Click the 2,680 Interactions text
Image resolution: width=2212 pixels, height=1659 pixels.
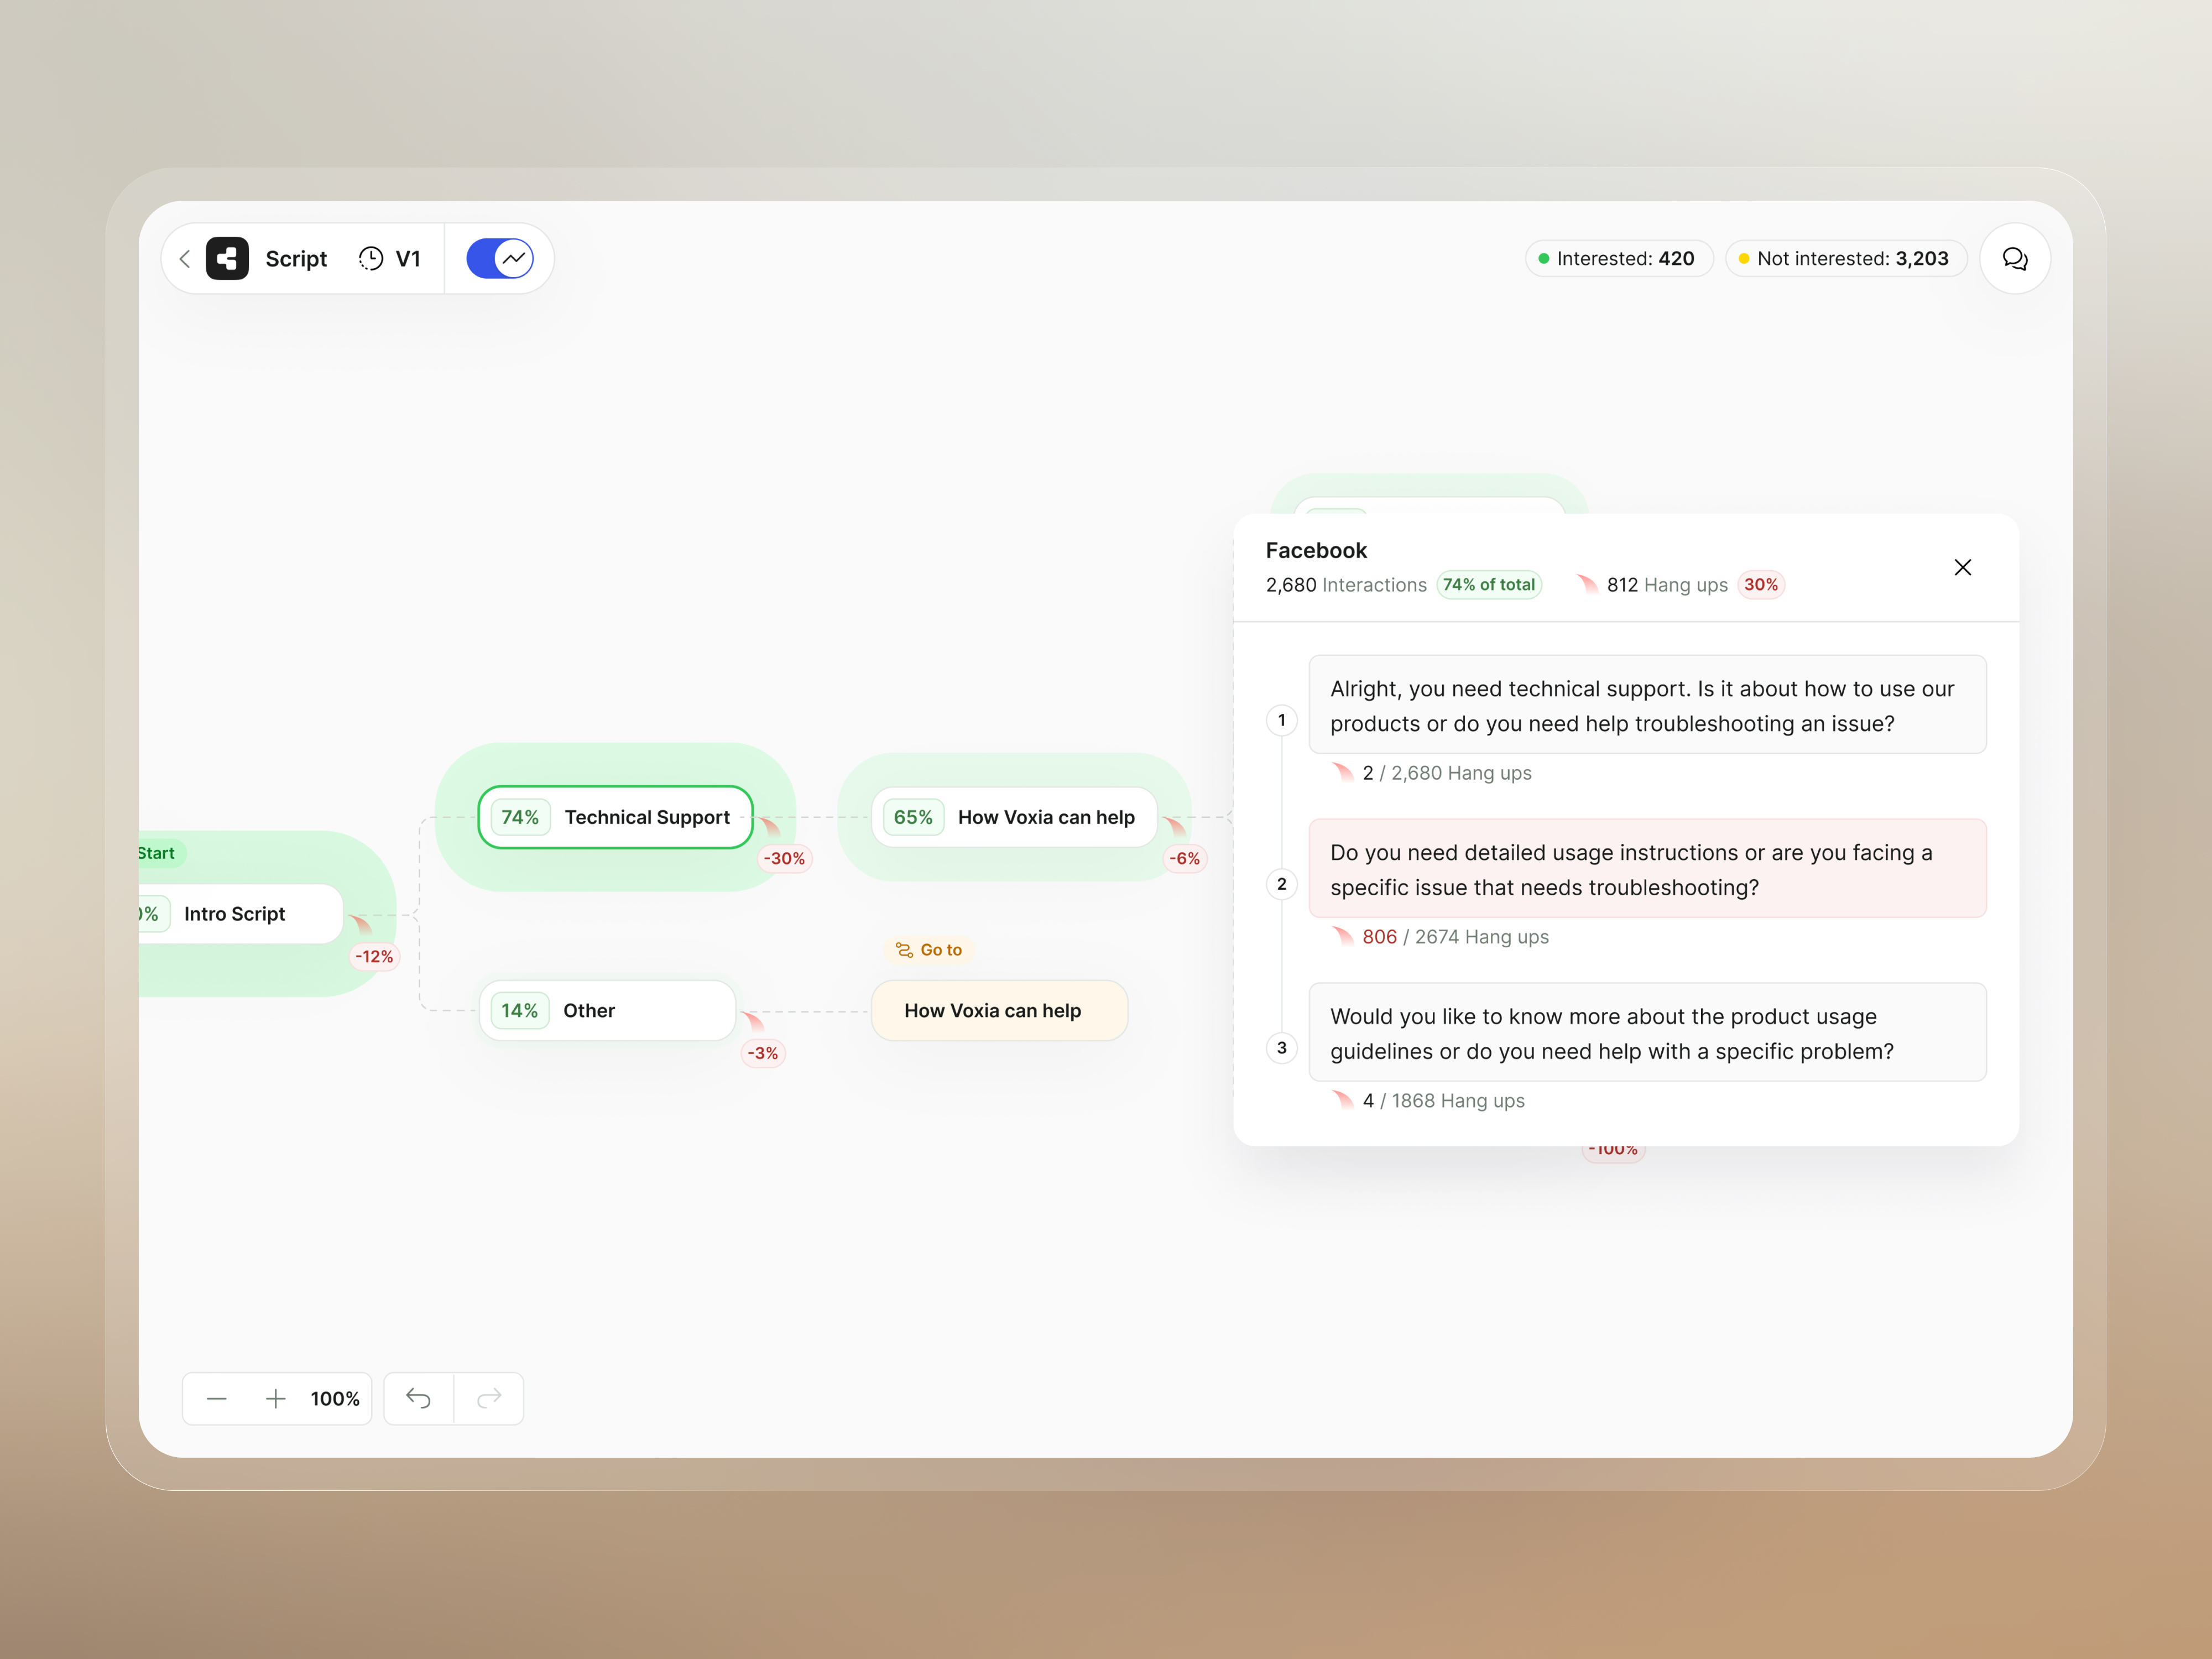1346,585
